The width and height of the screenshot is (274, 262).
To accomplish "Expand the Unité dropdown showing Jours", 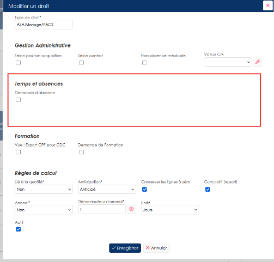I will pyautogui.click(x=170, y=210).
